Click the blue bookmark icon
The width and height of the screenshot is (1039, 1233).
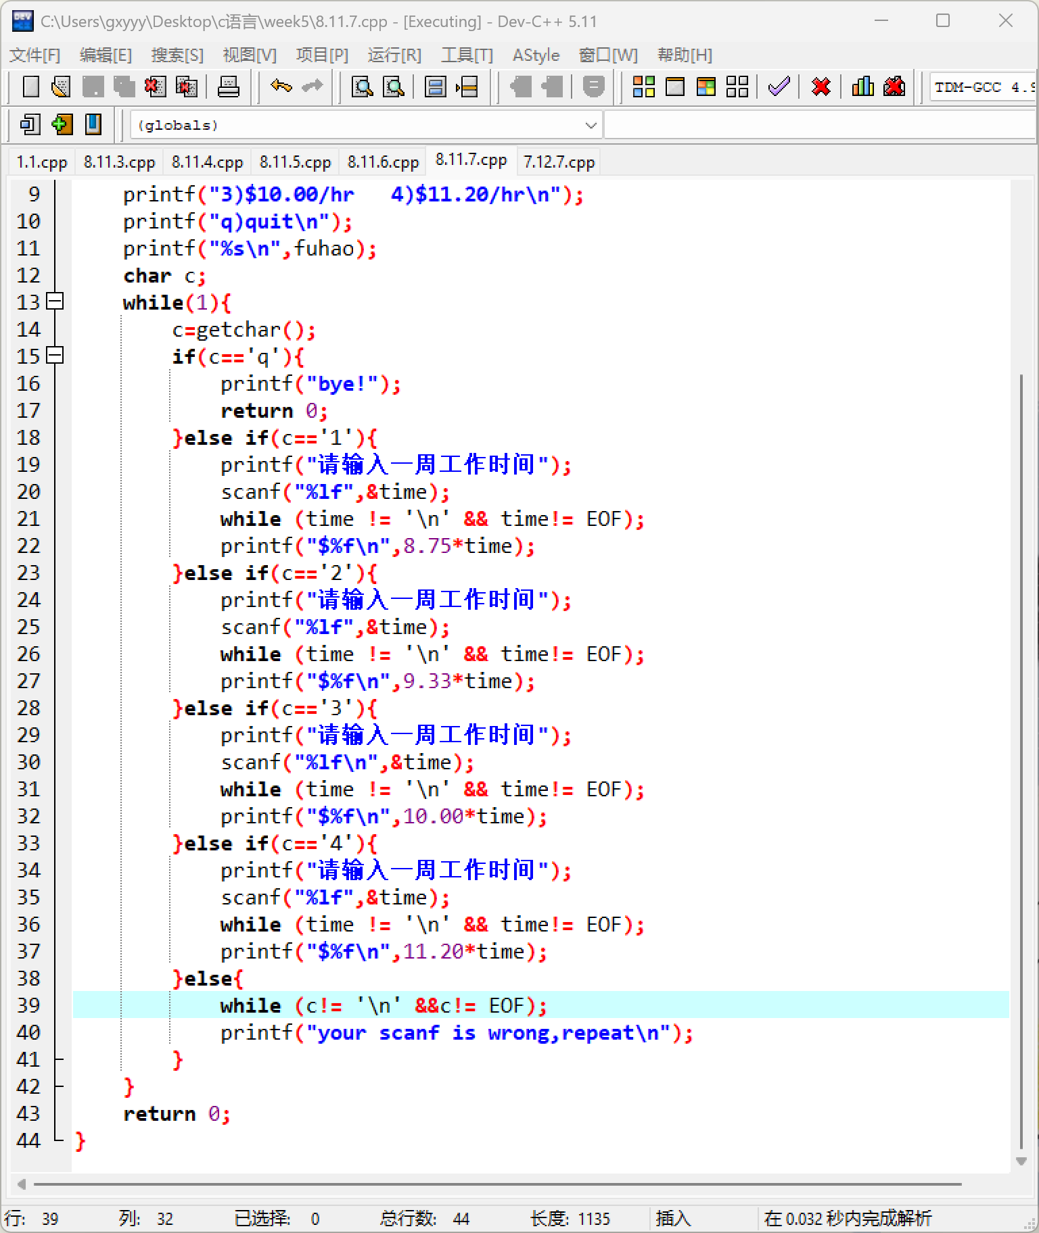93,124
